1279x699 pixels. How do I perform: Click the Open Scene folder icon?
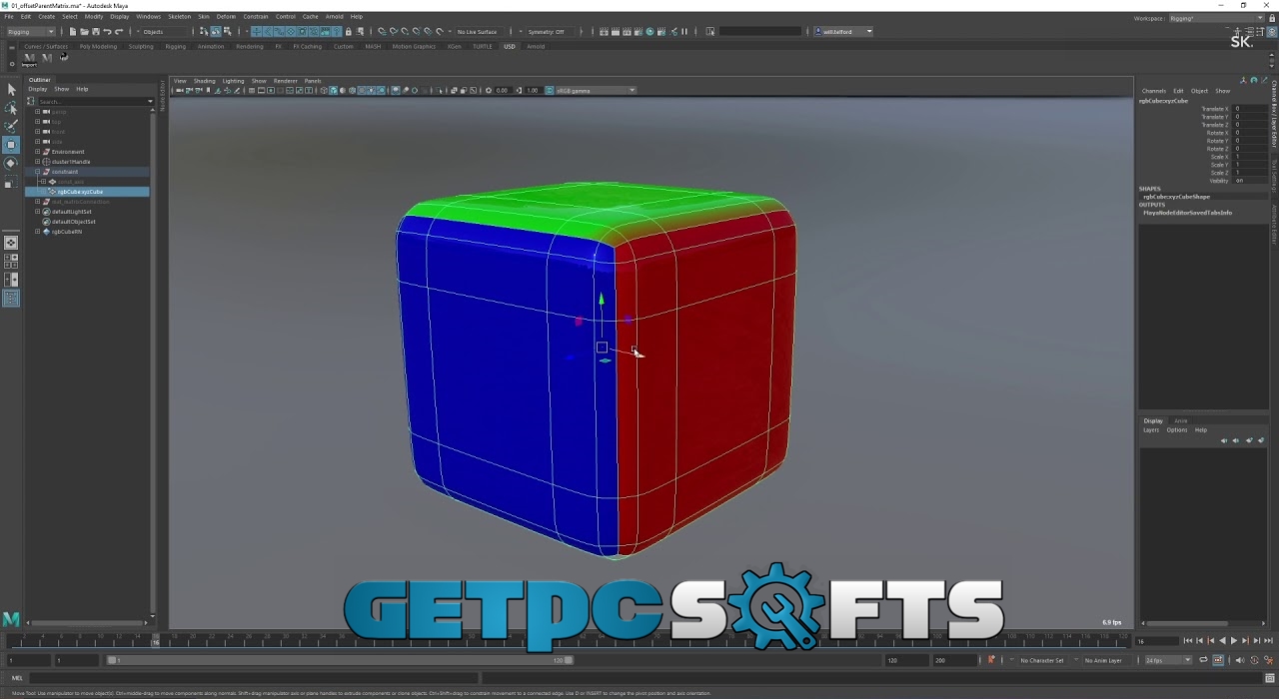84,32
